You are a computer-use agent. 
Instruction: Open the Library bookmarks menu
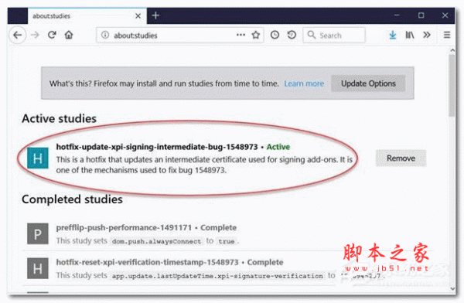tap(410, 35)
